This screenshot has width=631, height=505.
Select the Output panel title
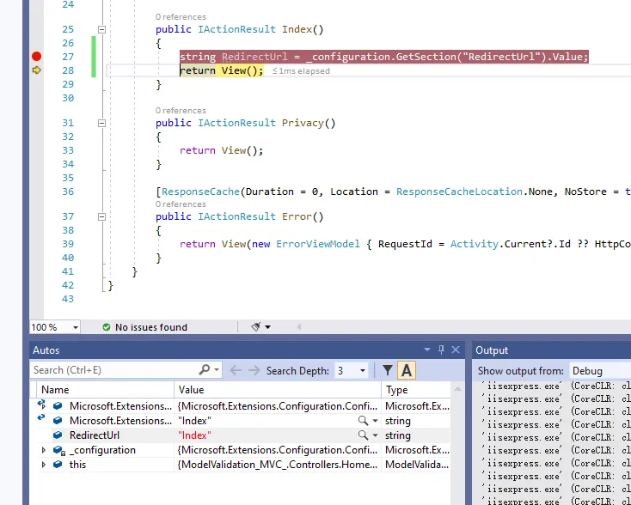click(x=492, y=350)
